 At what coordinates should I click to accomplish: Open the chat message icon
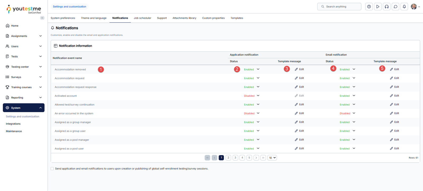tap(396, 7)
